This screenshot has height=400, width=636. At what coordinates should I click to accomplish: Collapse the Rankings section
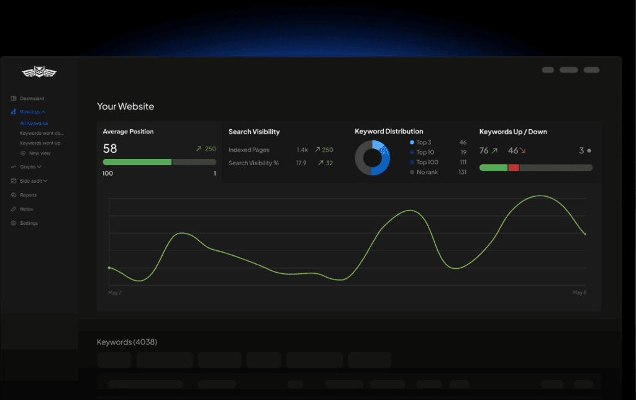(43, 112)
